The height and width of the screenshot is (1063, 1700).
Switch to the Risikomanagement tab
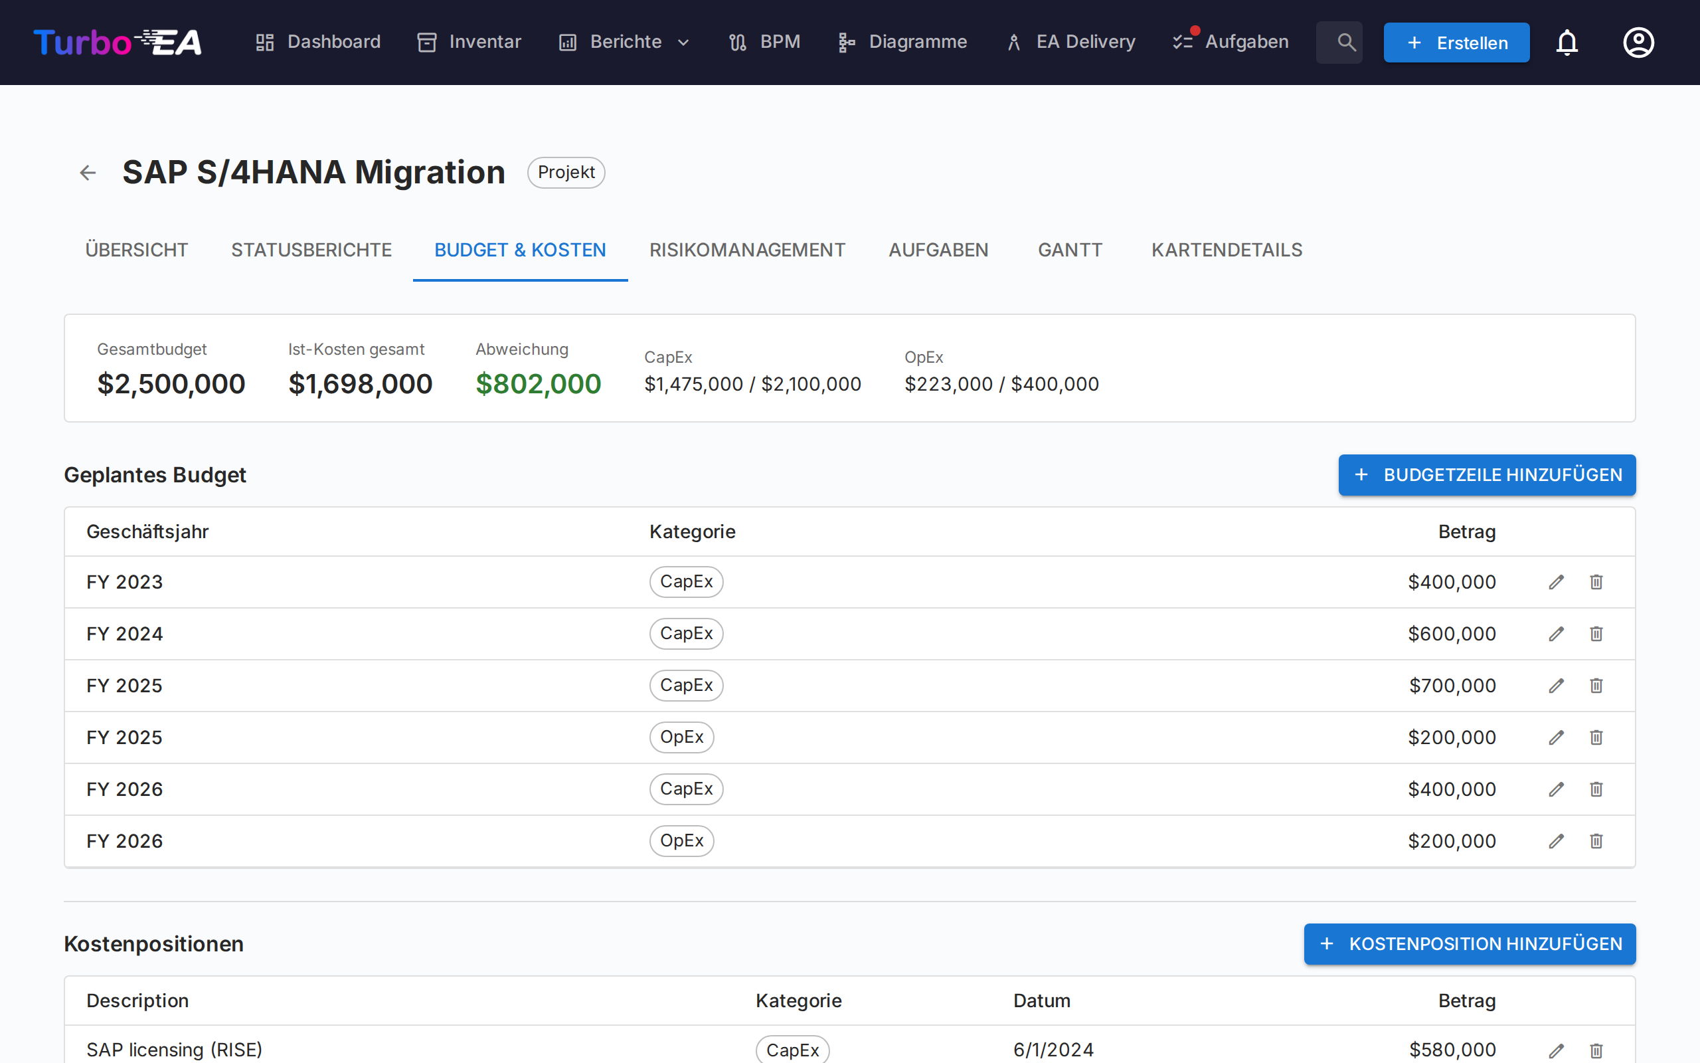pyautogui.click(x=746, y=250)
